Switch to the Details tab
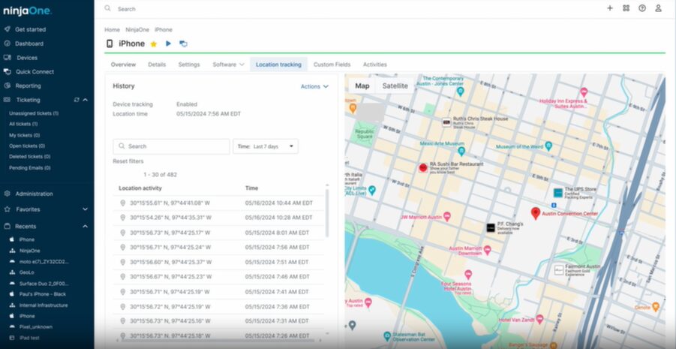Screen dimensions: 676x349 [157, 65]
